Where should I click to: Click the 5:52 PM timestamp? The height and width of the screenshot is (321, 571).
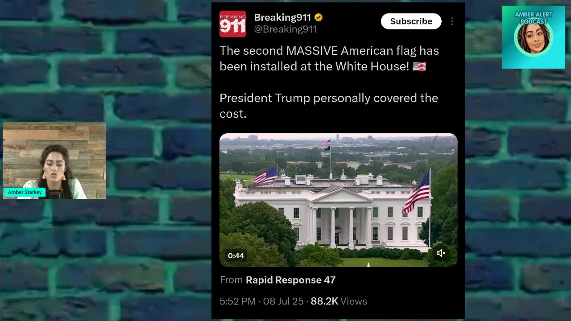(237, 301)
